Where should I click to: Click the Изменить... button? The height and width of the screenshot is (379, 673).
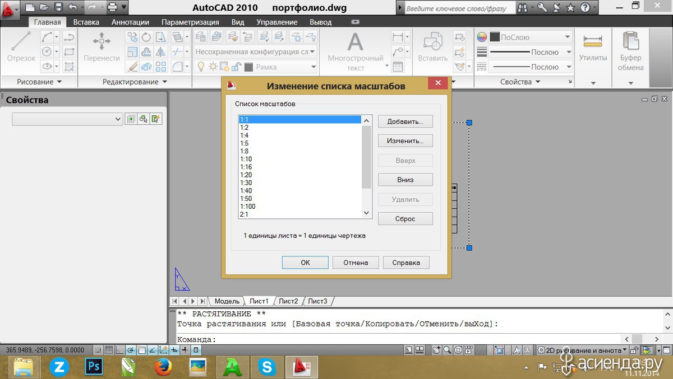point(405,141)
